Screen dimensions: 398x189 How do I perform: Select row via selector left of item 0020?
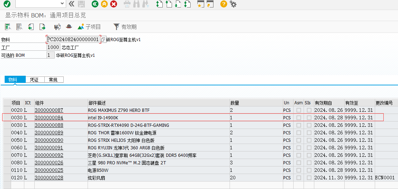point(7,110)
